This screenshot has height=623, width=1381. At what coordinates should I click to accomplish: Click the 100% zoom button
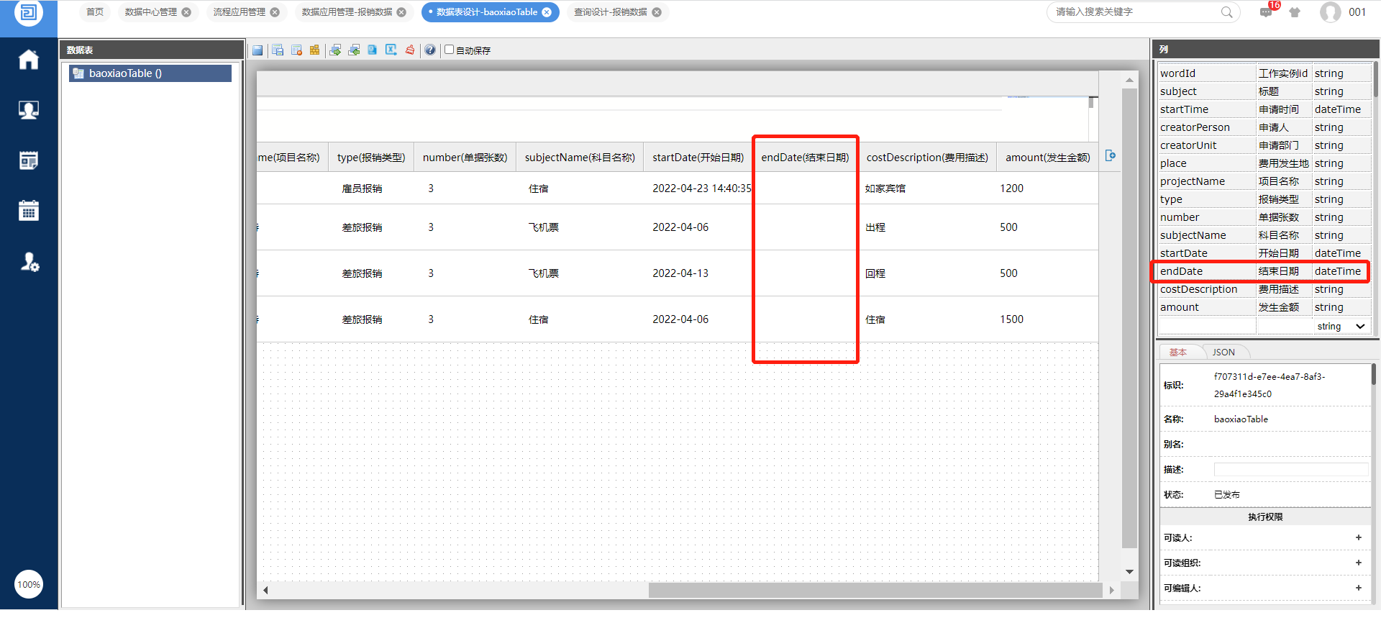[x=29, y=584]
